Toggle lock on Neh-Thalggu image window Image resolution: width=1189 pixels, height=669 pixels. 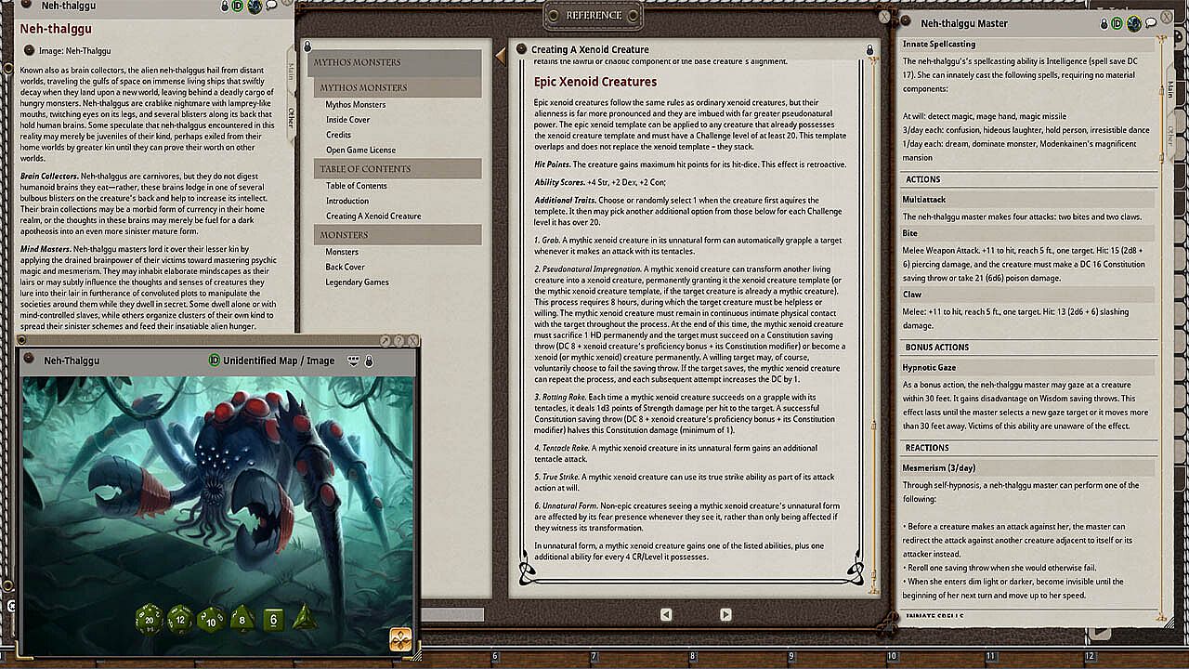[369, 361]
